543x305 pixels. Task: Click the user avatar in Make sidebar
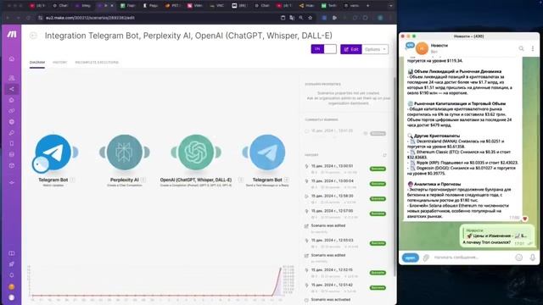pos(12,297)
